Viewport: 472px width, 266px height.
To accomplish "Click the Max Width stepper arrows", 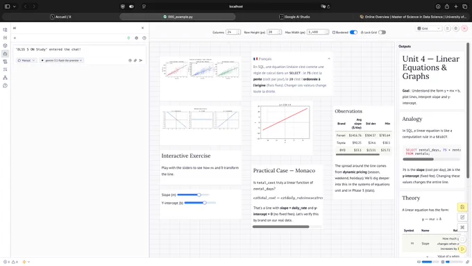I will (x=327, y=32).
